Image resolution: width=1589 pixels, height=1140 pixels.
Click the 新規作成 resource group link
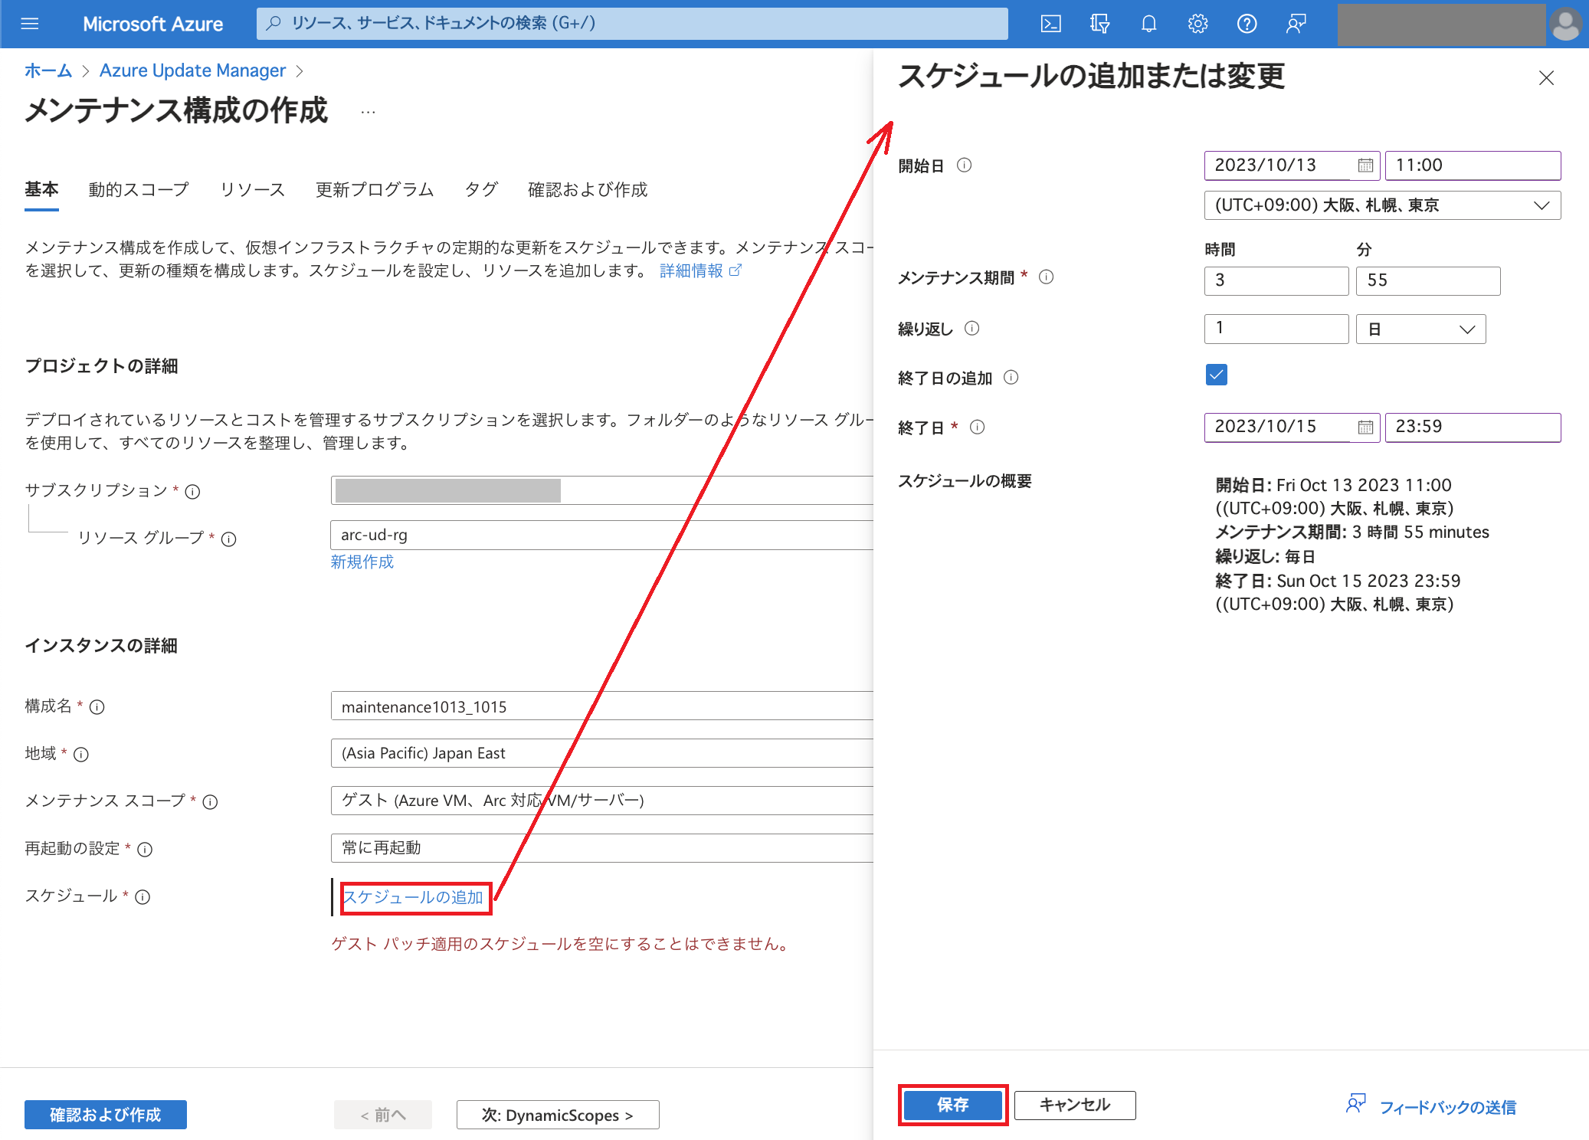coord(362,562)
